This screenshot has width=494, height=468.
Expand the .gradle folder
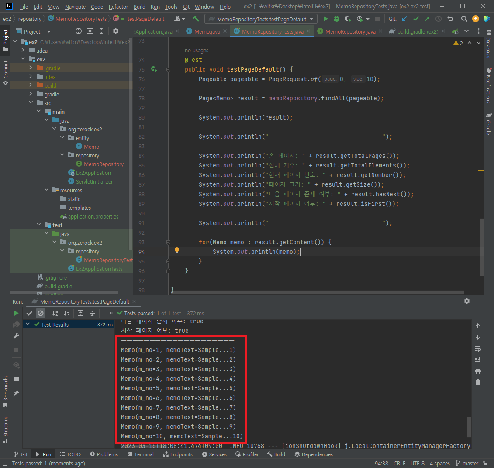31,68
